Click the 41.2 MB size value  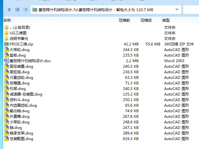pyautogui.click(x=131, y=44)
